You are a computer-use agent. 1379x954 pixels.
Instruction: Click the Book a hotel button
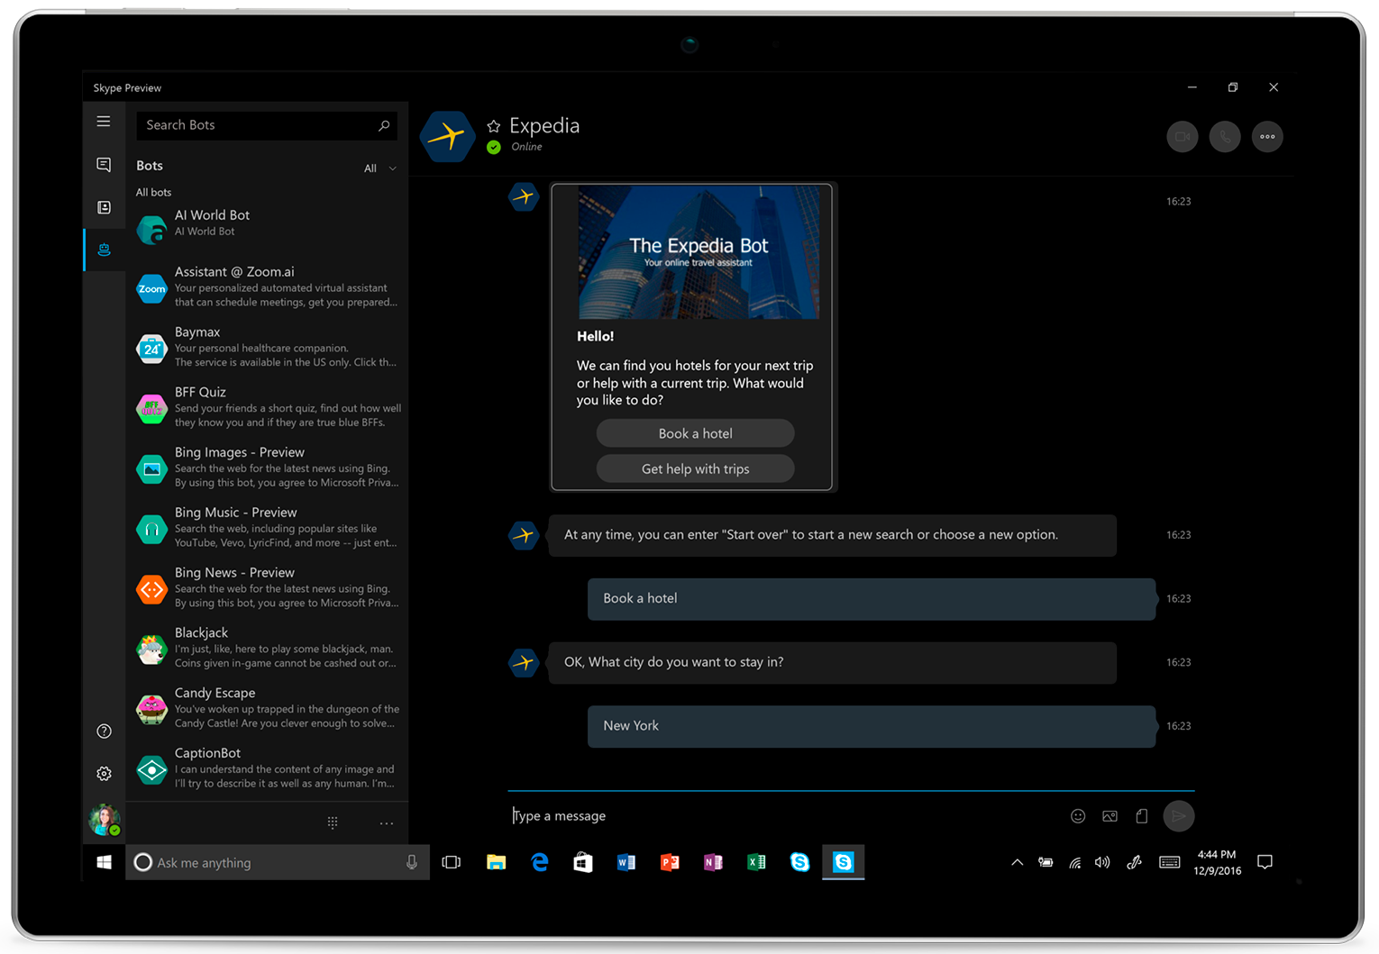point(694,433)
